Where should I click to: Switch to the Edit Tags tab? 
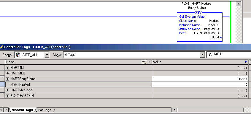(45, 110)
